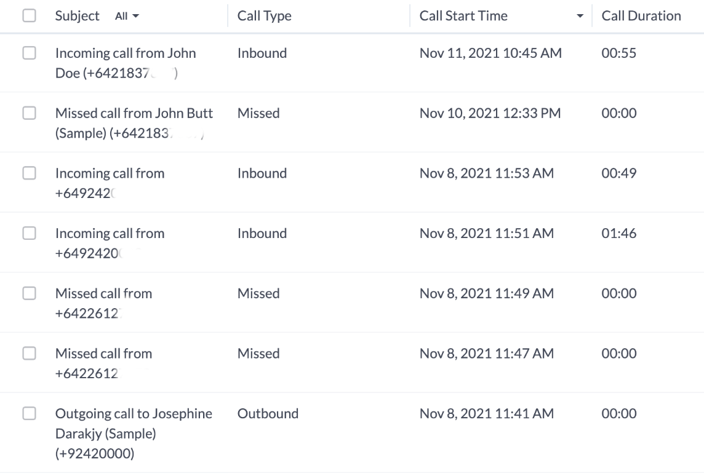Select the Josephine Darakjy outgoing call checkbox
The image size is (704, 476).
pos(29,414)
